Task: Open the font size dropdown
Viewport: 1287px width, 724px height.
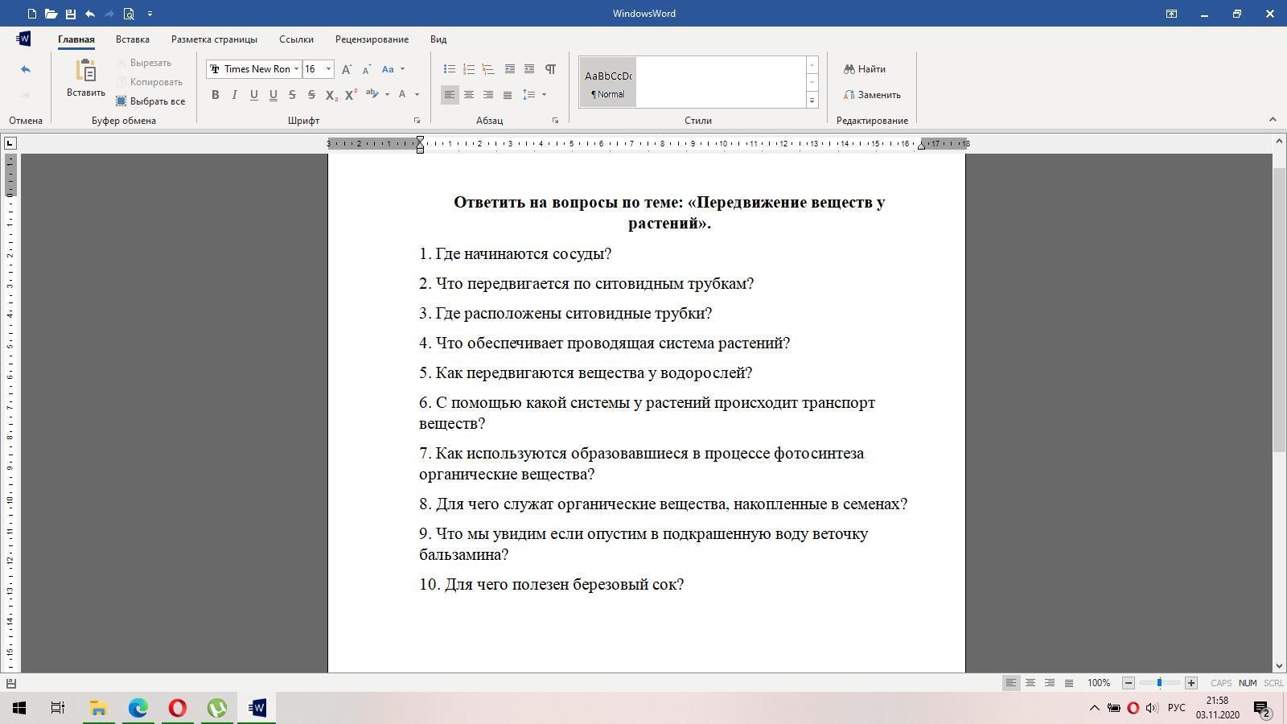Action: pyautogui.click(x=328, y=69)
